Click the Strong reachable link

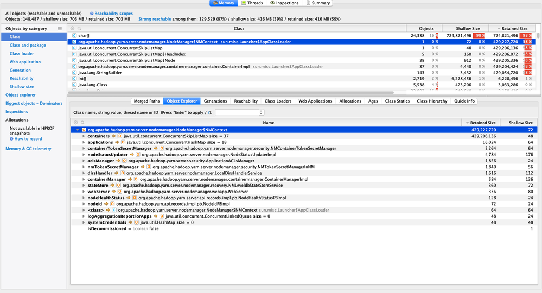tap(155, 19)
